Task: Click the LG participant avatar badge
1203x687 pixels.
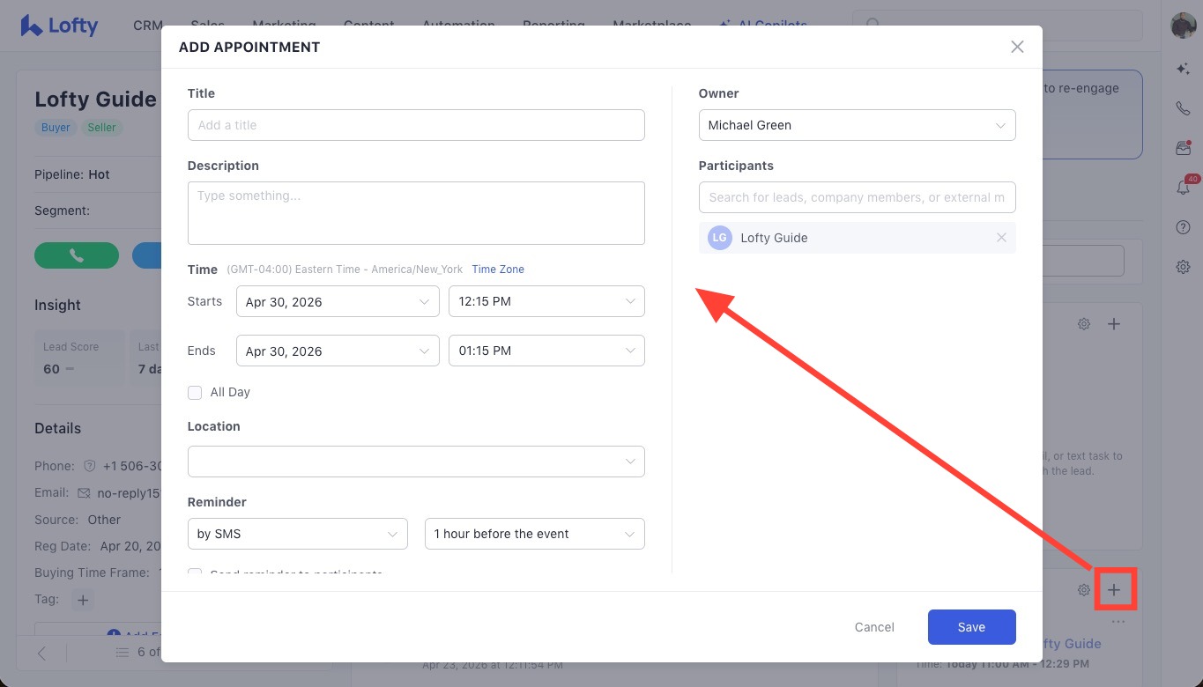Action: [720, 238]
